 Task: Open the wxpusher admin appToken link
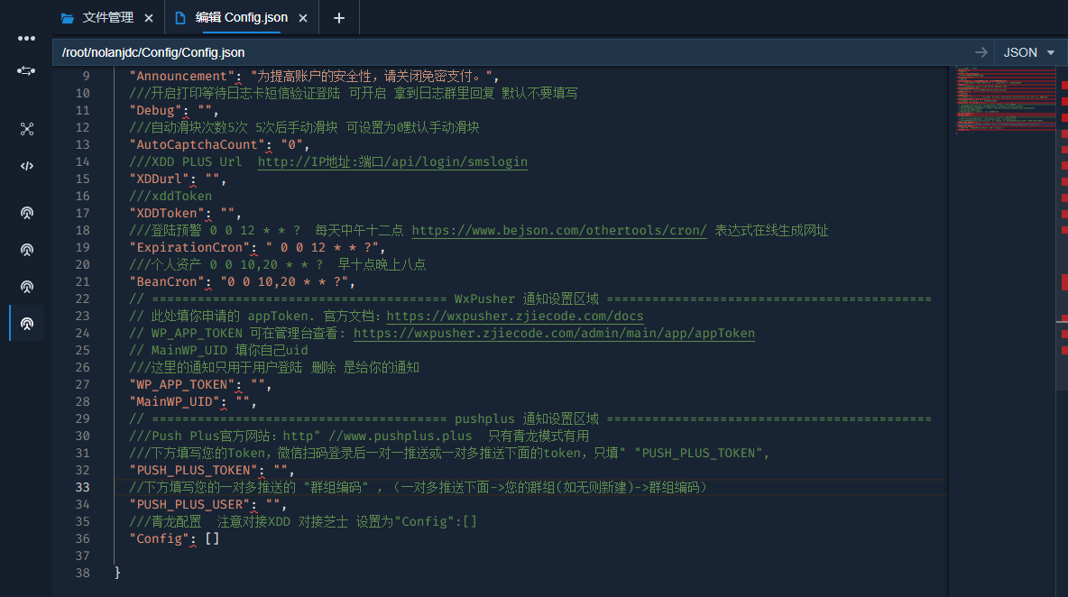(554, 333)
